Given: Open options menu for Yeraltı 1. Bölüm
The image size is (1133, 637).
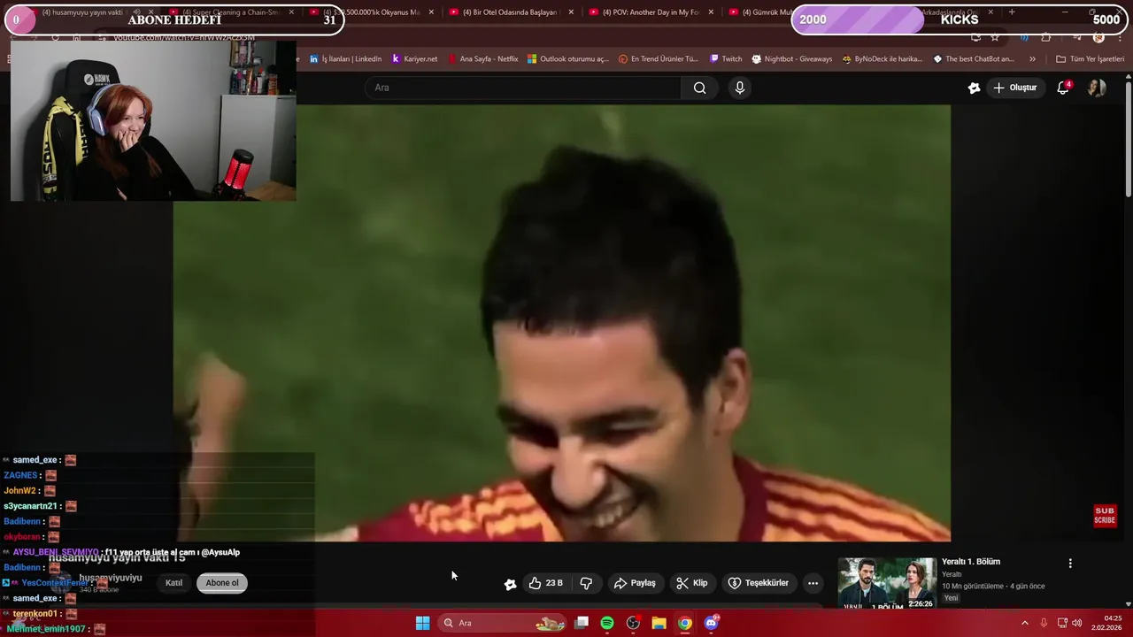Looking at the screenshot, I should 1070,564.
